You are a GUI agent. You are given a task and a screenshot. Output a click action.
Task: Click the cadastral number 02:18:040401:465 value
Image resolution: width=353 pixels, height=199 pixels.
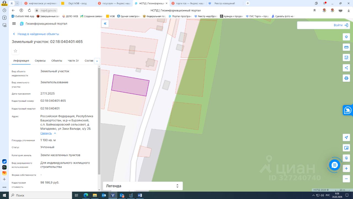(x=53, y=101)
